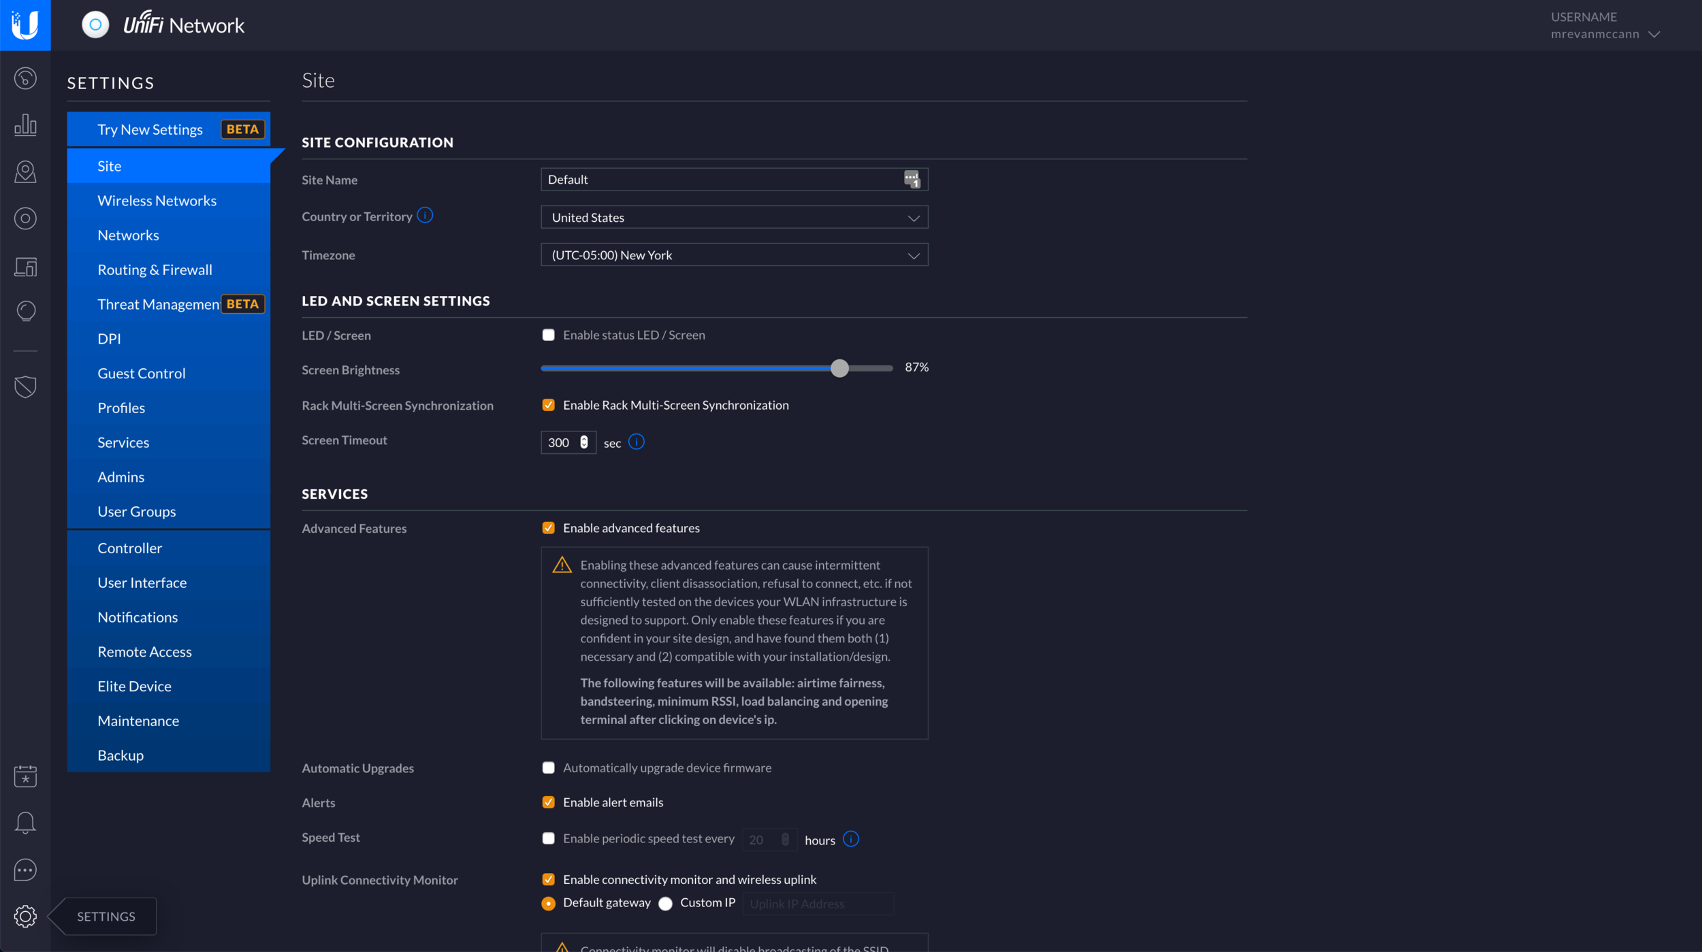Open the Timezone dropdown
Image resolution: width=1702 pixels, height=952 pixels.
click(734, 255)
